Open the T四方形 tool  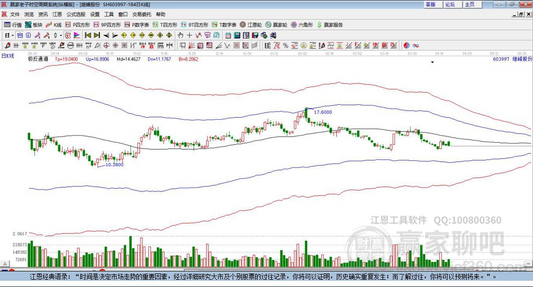(x=165, y=25)
